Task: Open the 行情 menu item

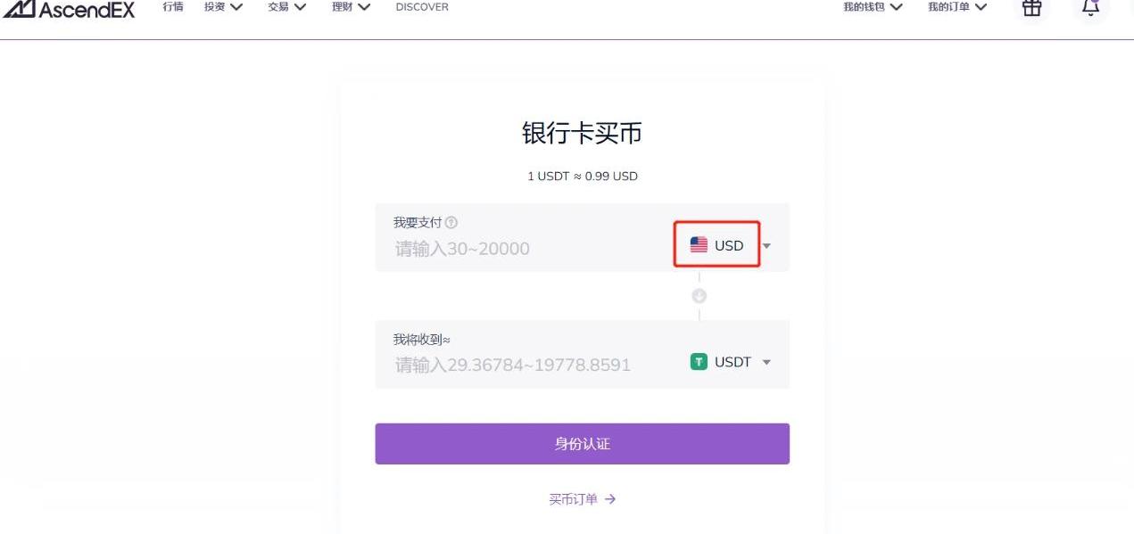Action: (173, 7)
